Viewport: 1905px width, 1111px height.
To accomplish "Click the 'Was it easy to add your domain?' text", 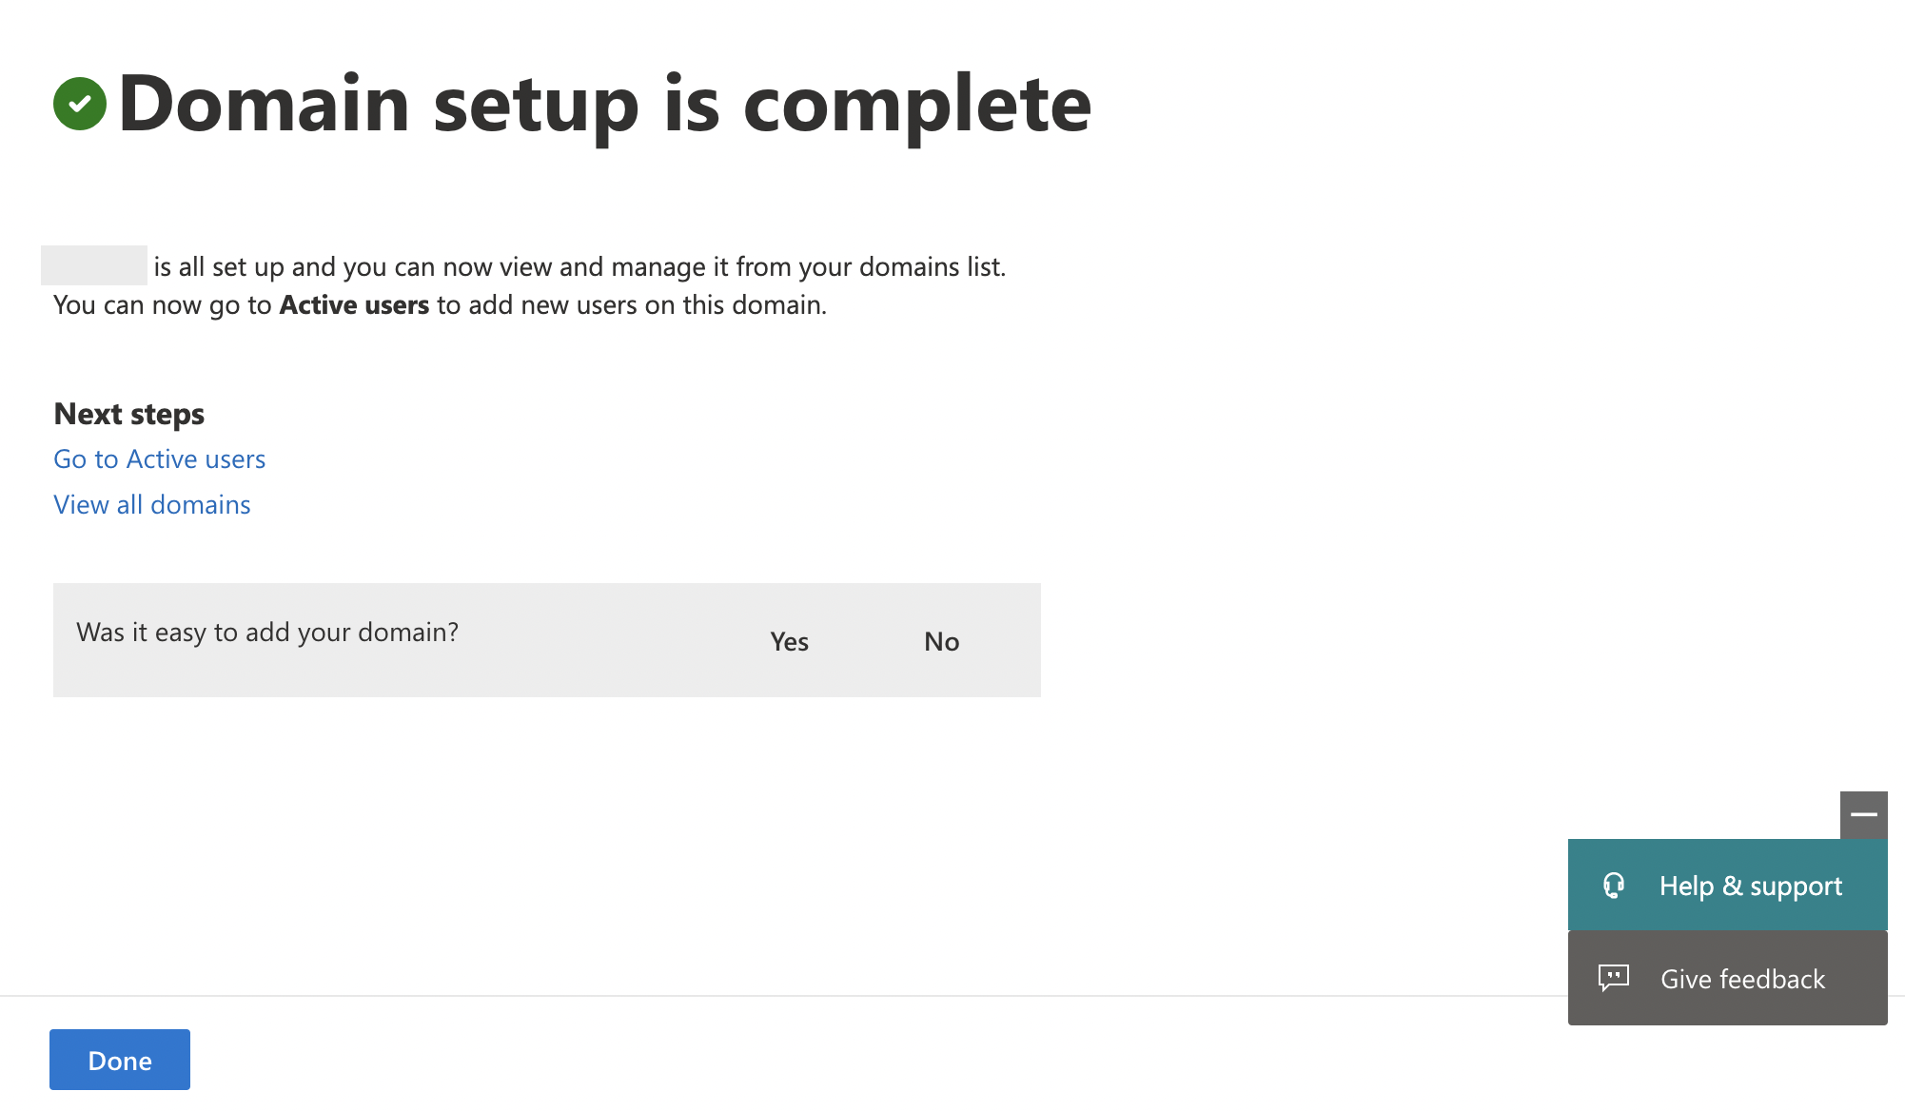I will click(x=267, y=633).
